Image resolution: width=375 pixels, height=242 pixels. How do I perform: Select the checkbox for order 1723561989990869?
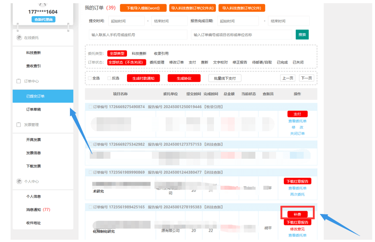90,173
